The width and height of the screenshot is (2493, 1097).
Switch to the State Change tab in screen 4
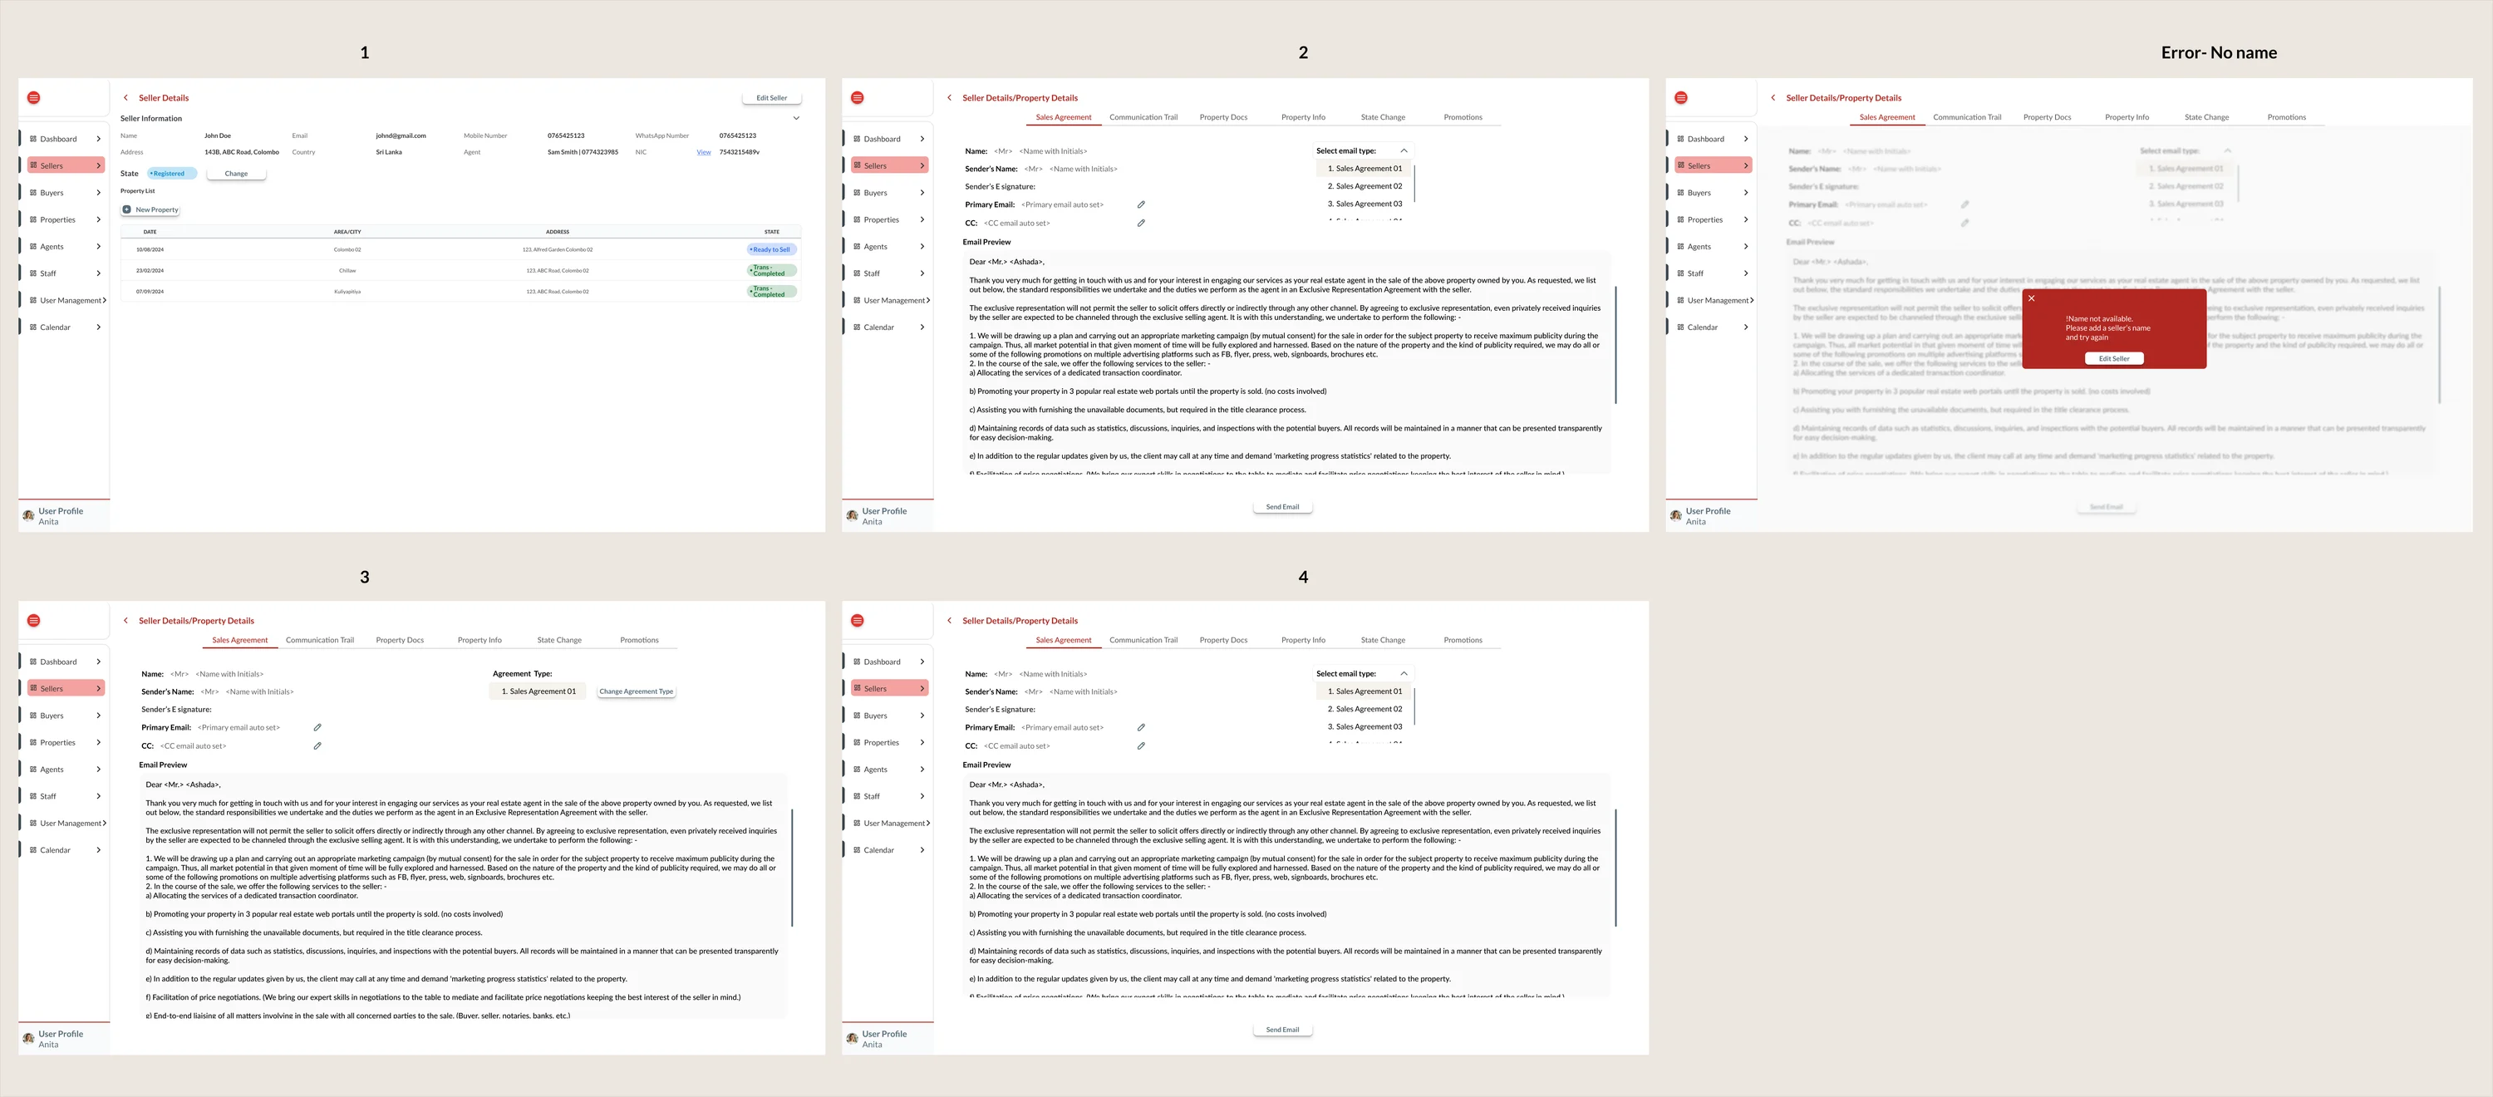click(1383, 640)
